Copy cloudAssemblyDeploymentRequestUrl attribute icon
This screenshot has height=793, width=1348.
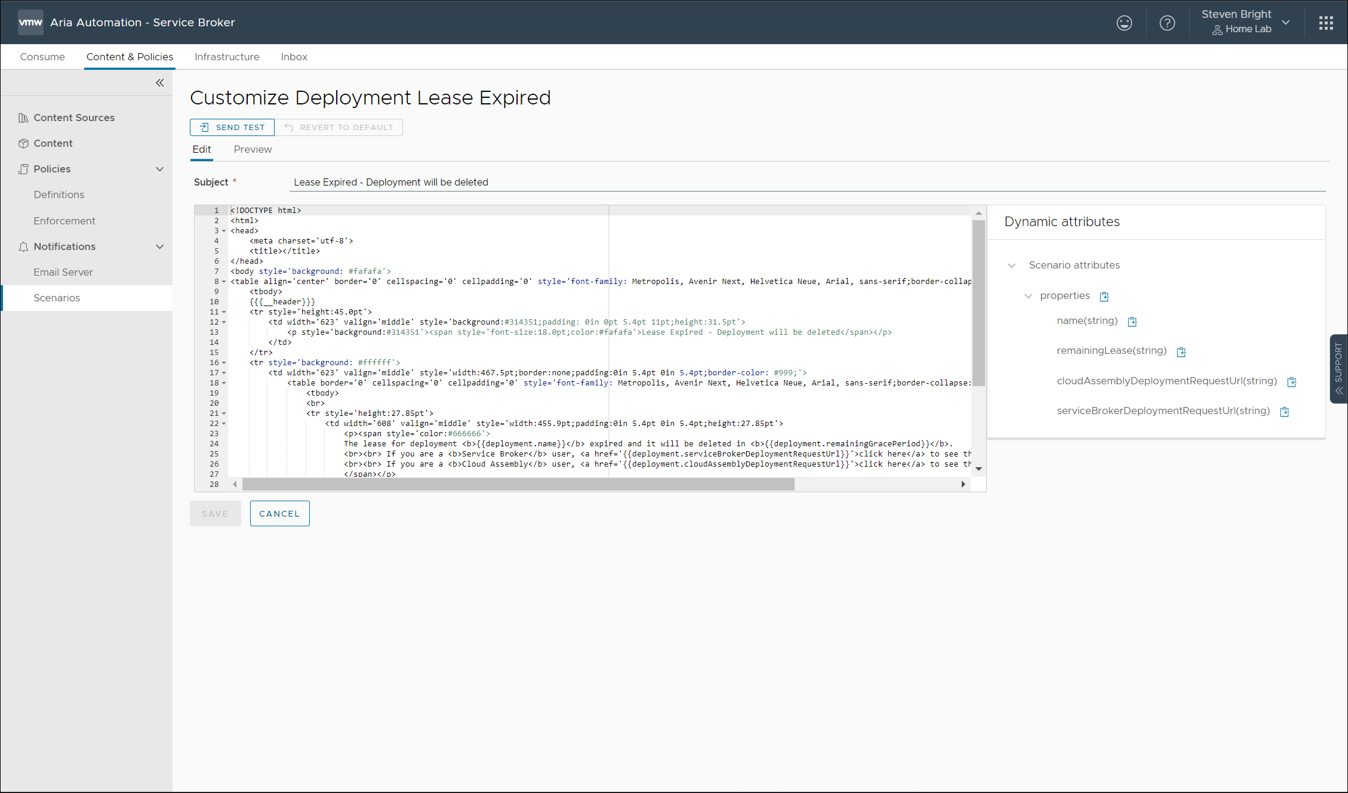click(1291, 382)
